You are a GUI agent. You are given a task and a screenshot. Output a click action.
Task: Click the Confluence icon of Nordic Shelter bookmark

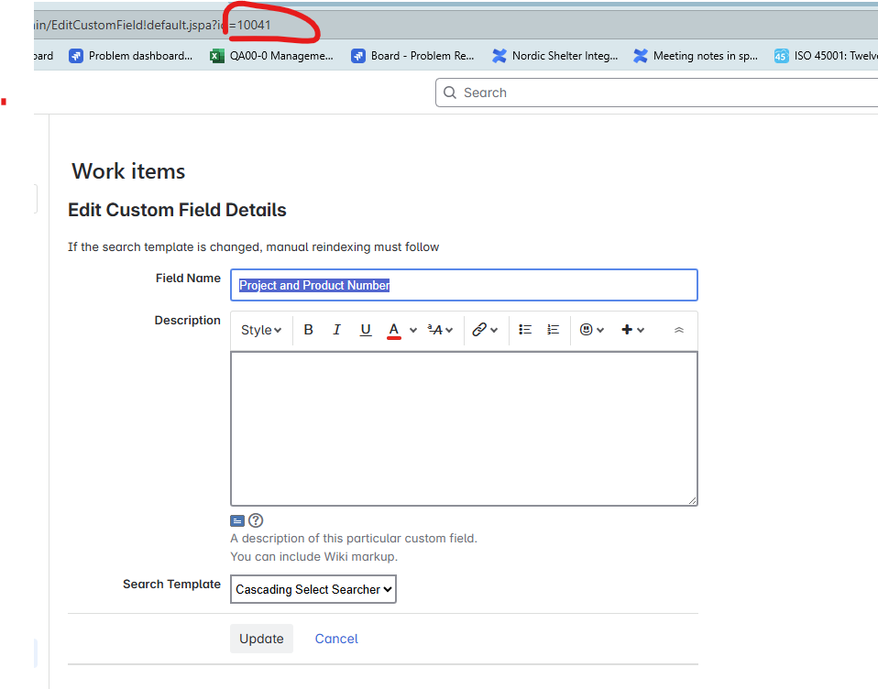click(x=499, y=56)
